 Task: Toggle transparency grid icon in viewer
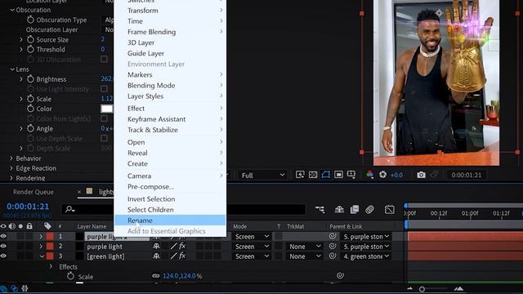[x=313, y=175]
